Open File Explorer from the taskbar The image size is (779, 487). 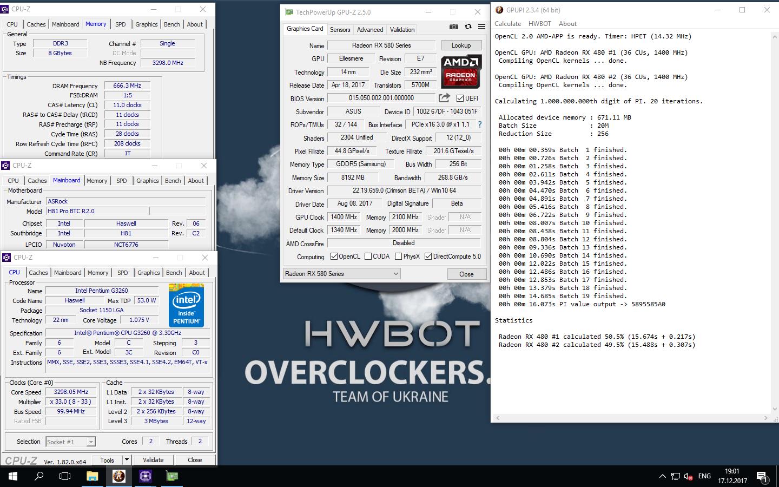point(93,476)
